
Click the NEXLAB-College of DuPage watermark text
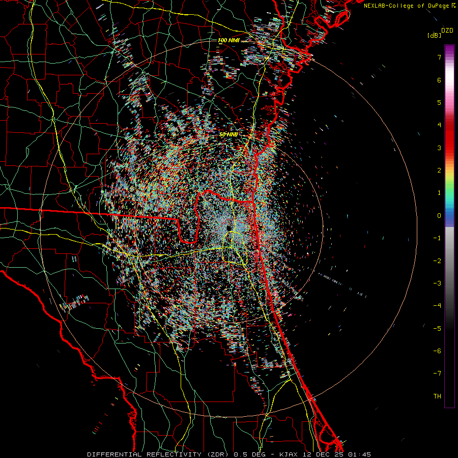pos(409,6)
